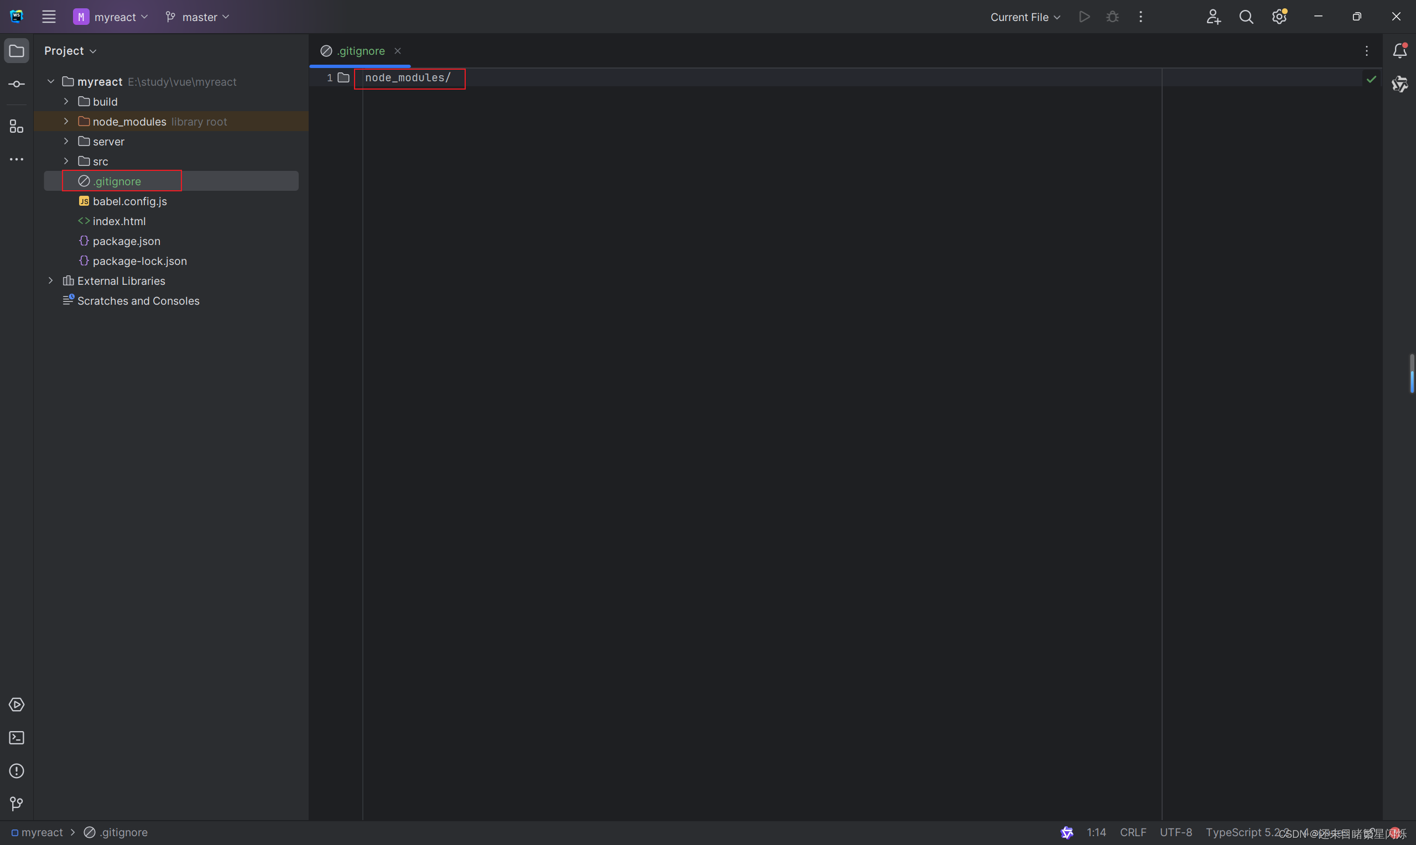Expand the node_modules folder
Viewport: 1416px width, 845px height.
(66, 121)
